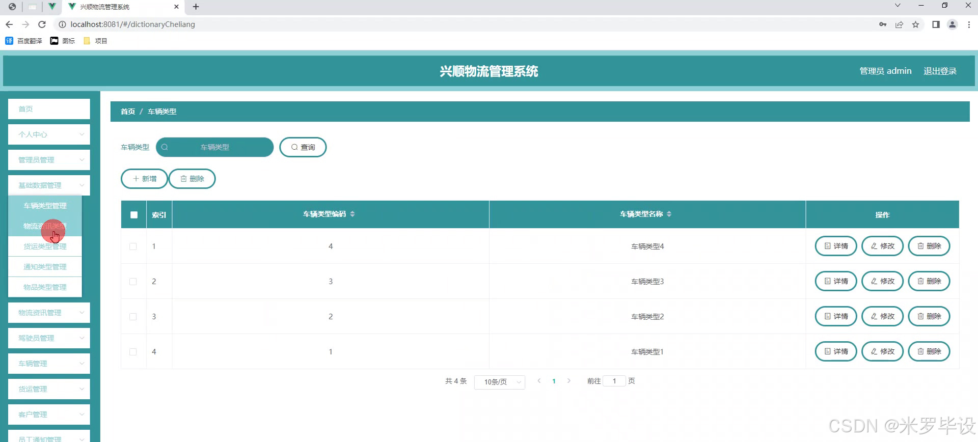Image resolution: width=978 pixels, height=442 pixels.
Task: Click 修改 for row 车辆类型3
Action: (x=882, y=281)
